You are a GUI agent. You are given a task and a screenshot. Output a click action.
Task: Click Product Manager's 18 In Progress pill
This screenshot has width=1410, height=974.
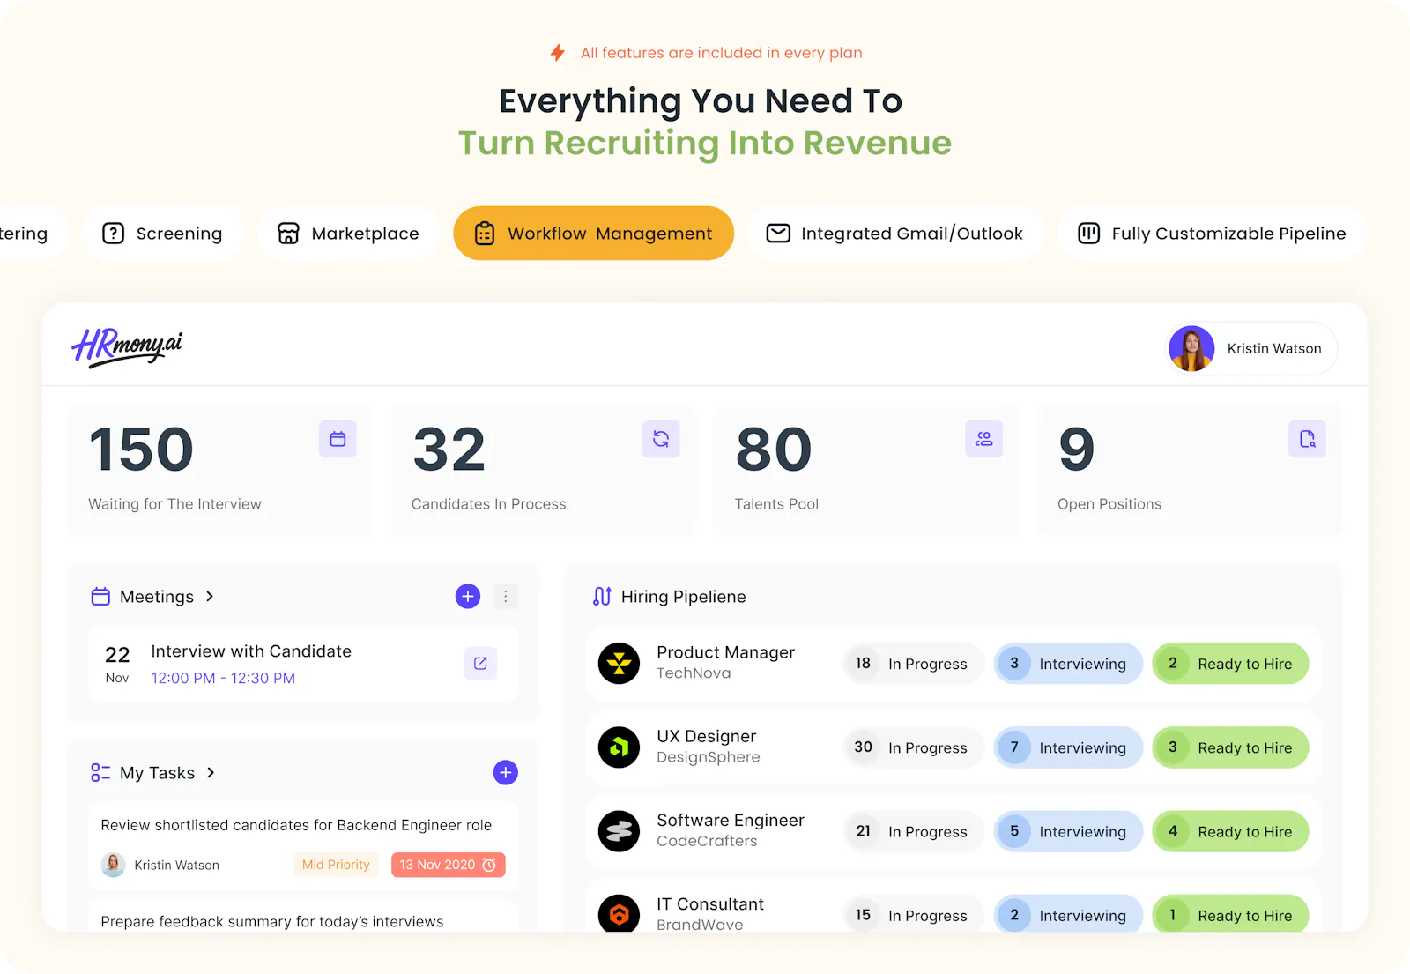point(913,664)
